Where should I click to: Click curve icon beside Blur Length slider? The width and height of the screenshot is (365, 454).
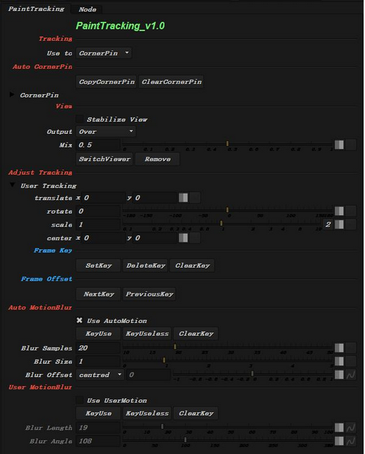coord(351,427)
